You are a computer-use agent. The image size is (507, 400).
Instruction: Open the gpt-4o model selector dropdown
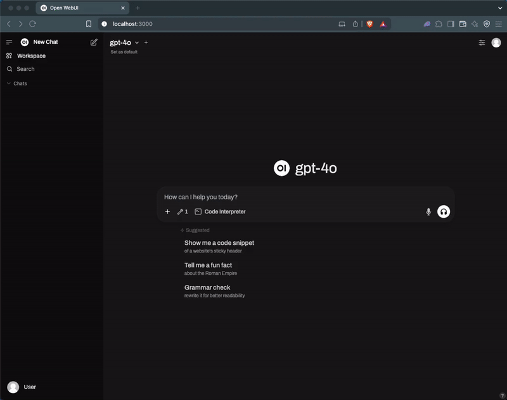(124, 42)
